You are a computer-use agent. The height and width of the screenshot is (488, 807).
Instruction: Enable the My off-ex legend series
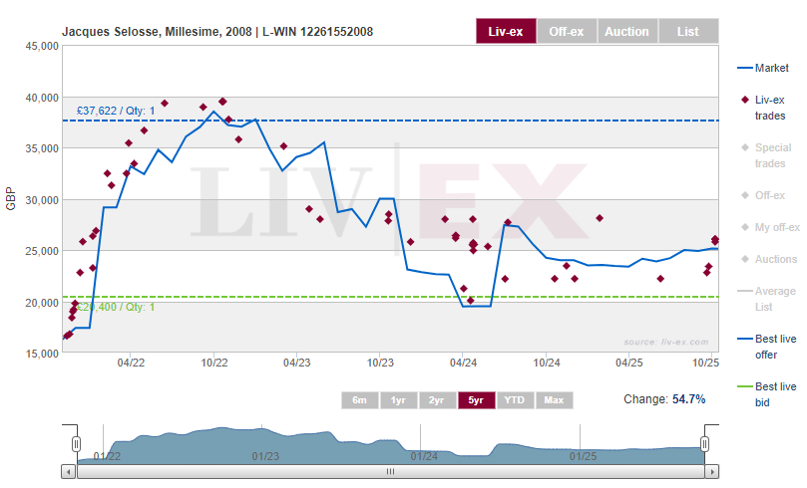point(777,227)
